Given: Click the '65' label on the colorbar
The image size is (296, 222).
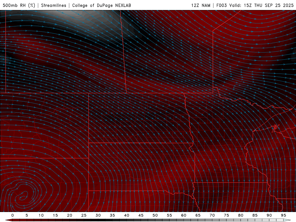Looking at the screenshot, I should (198, 215).
